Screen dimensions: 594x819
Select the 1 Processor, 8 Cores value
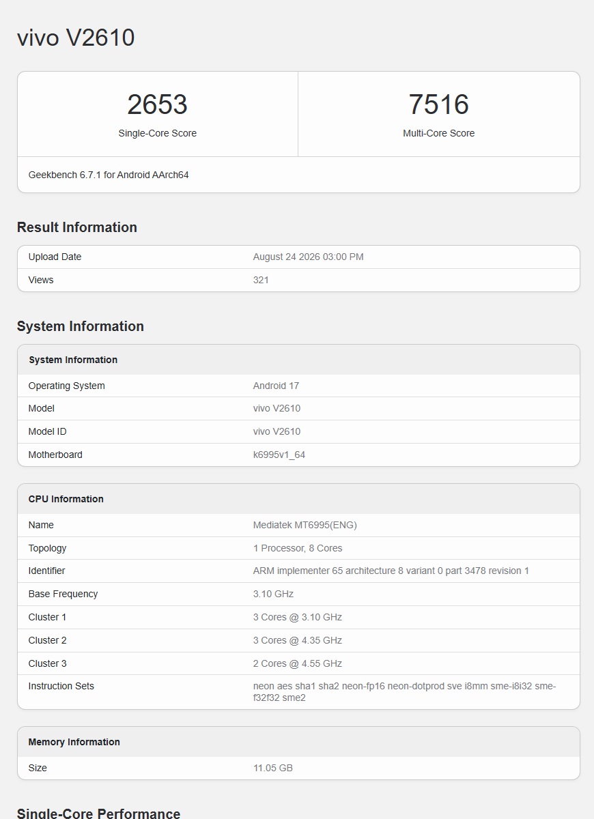pos(298,548)
